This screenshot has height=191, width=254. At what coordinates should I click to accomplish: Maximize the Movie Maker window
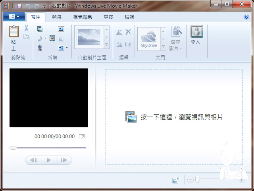tap(227, 4)
